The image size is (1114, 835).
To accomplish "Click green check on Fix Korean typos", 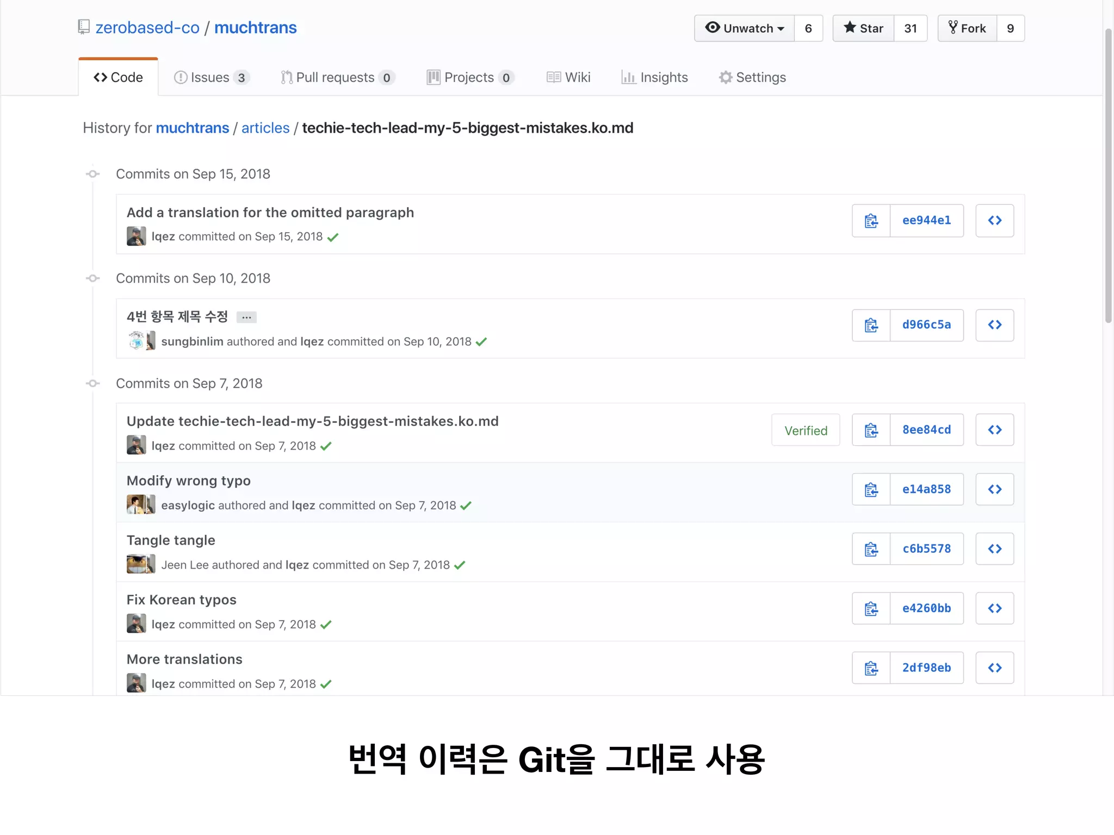I will [x=326, y=625].
